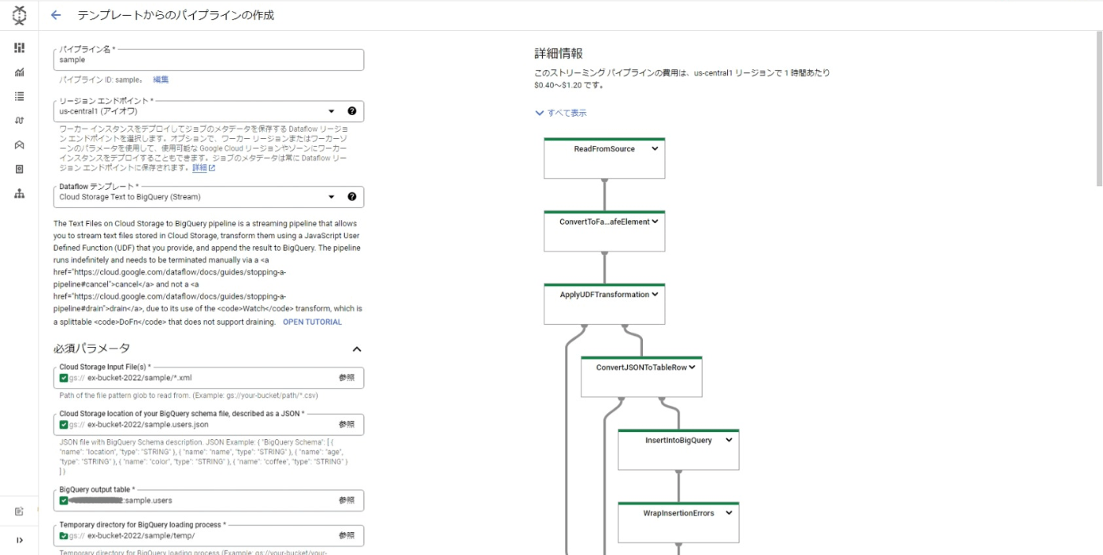
Task: Expand すべて表示 in 詳細情報
Action: pos(561,113)
